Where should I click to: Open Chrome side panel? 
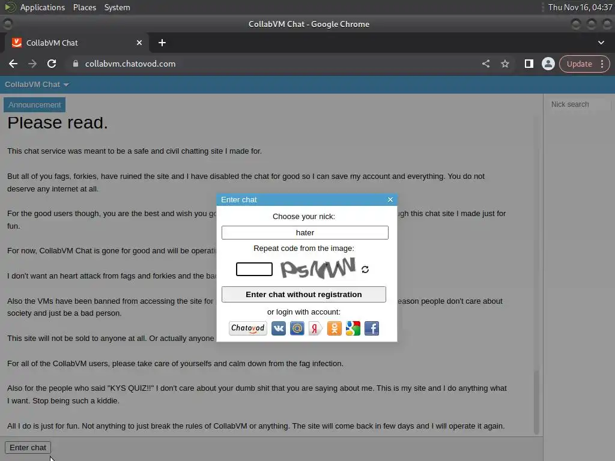(529, 64)
